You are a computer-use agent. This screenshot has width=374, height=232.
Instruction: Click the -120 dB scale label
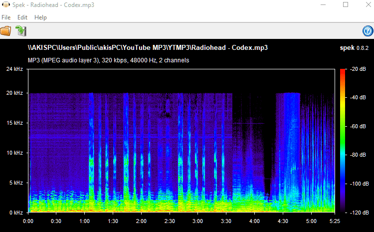pyautogui.click(x=360, y=213)
